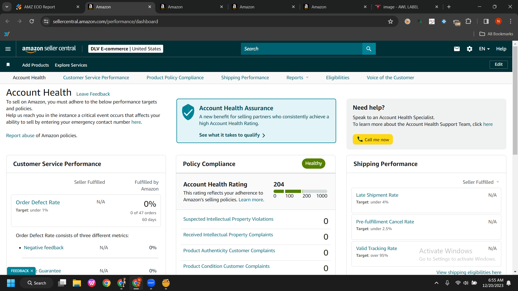This screenshot has height=291, width=518.
Task: Click the Call me now button
Action: pos(373,139)
